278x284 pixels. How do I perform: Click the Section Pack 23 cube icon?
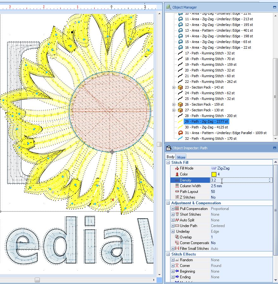(180, 87)
